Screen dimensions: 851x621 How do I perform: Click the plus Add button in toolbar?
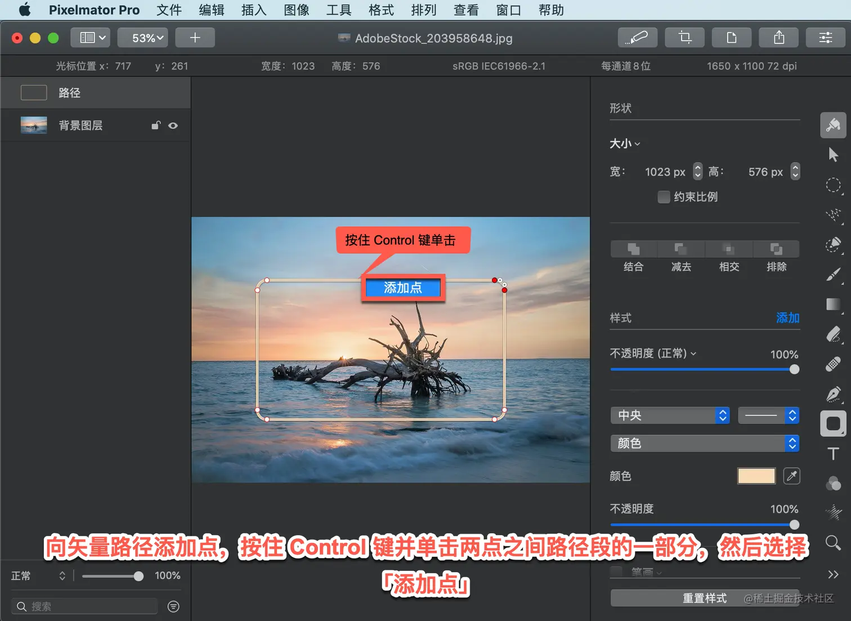195,38
